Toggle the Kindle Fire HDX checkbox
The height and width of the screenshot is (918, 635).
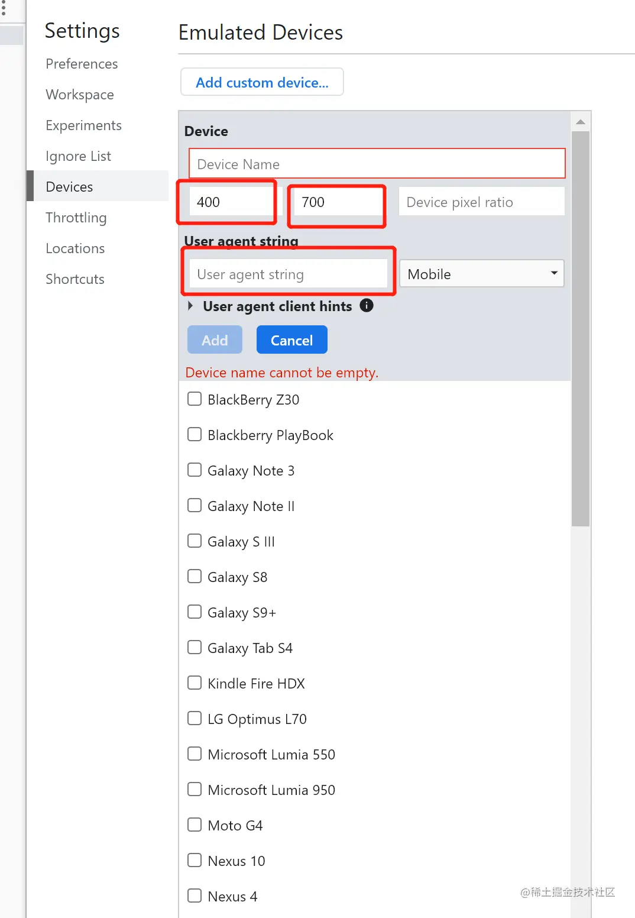coord(195,683)
